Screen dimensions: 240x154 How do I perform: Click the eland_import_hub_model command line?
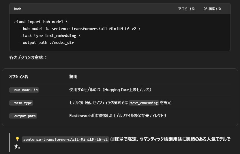[41, 22]
